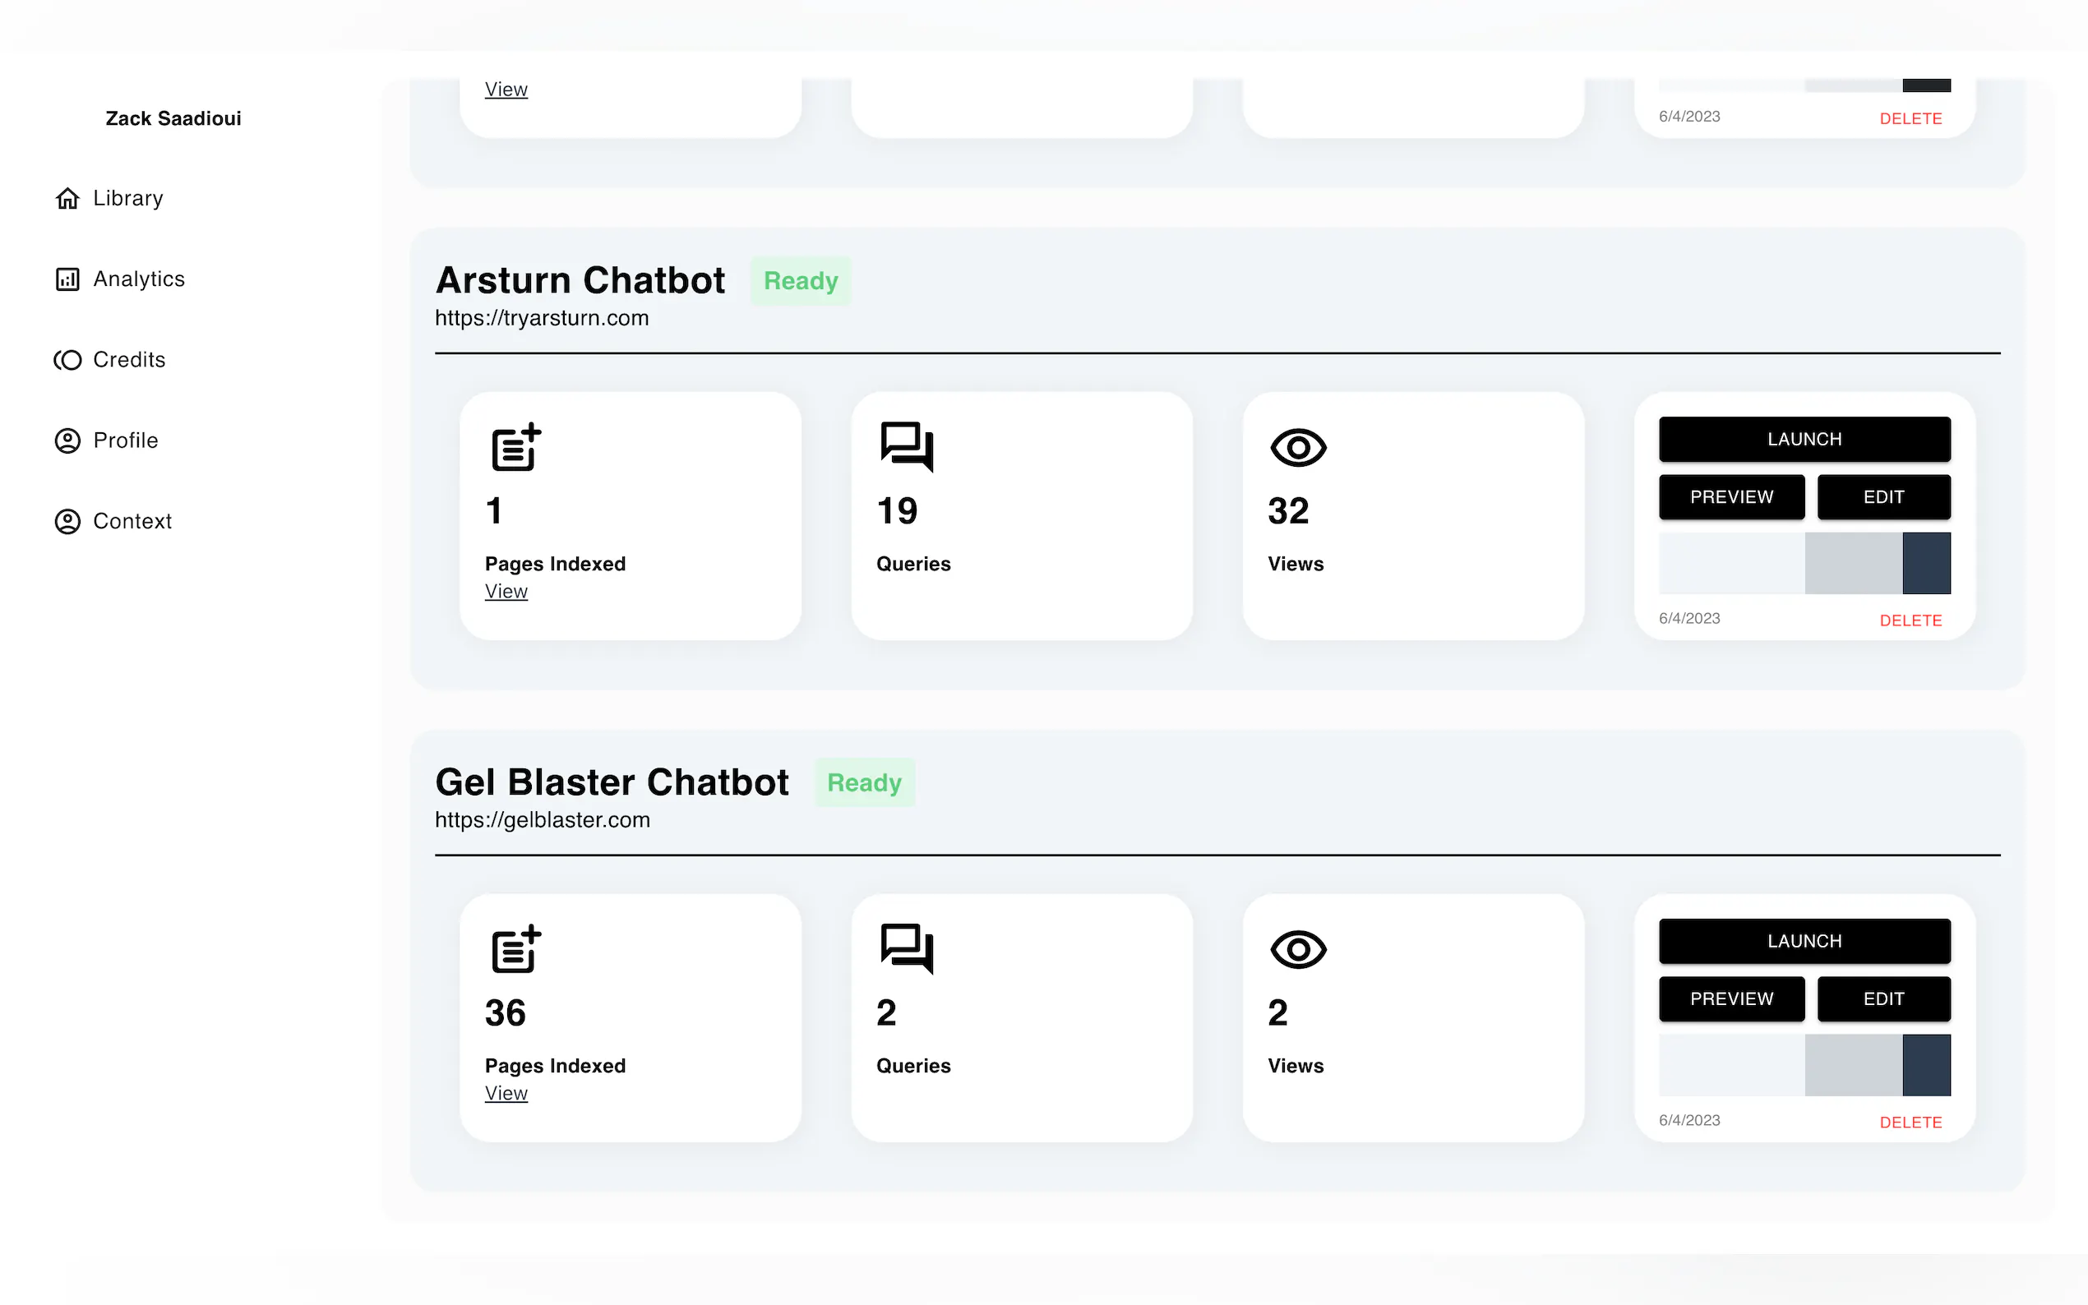Click the Context person icon
This screenshot has width=2088, height=1305.
(67, 521)
